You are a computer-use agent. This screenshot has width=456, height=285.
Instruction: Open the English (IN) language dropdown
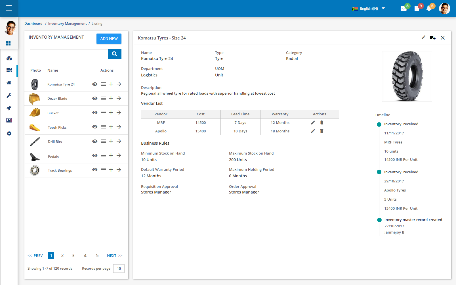click(x=369, y=8)
